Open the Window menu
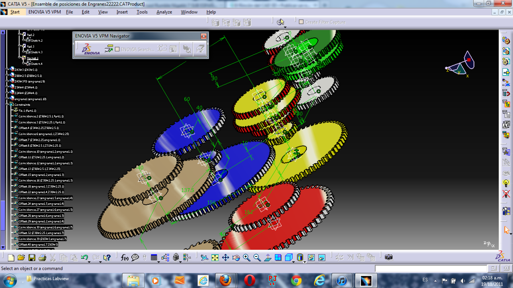This screenshot has height=288, width=513. click(189, 12)
